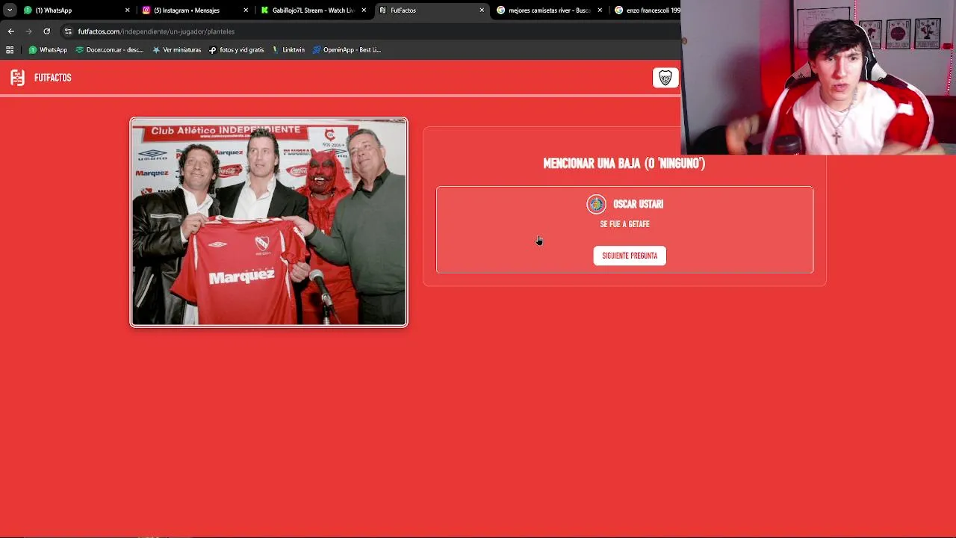Close the FutFactos tab
The height and width of the screenshot is (538, 956).
(x=482, y=10)
